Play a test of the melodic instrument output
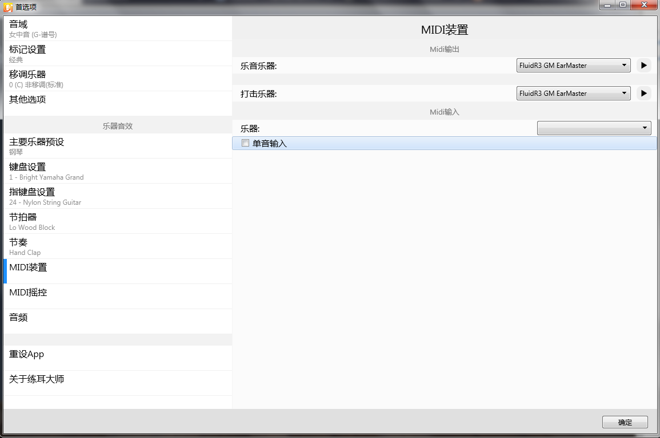 (643, 65)
